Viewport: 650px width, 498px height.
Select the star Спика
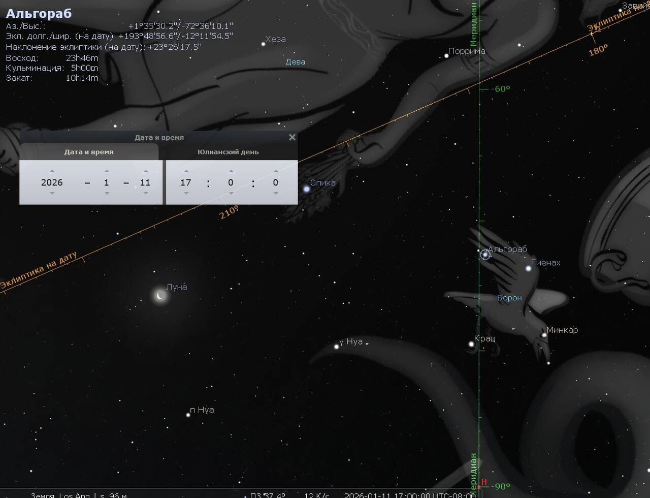click(x=307, y=189)
